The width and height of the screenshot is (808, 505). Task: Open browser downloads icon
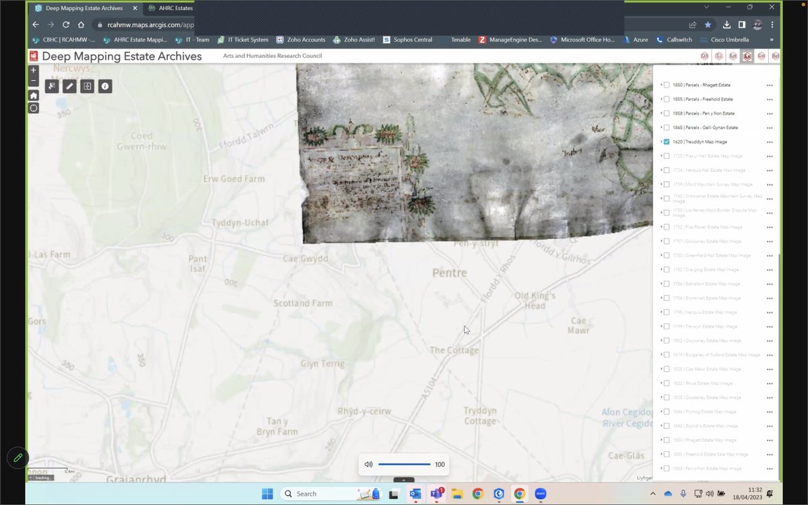[727, 25]
